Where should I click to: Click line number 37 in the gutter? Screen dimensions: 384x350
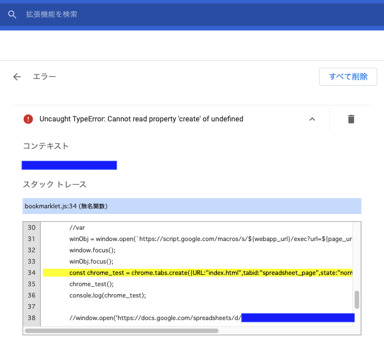pos(32,307)
